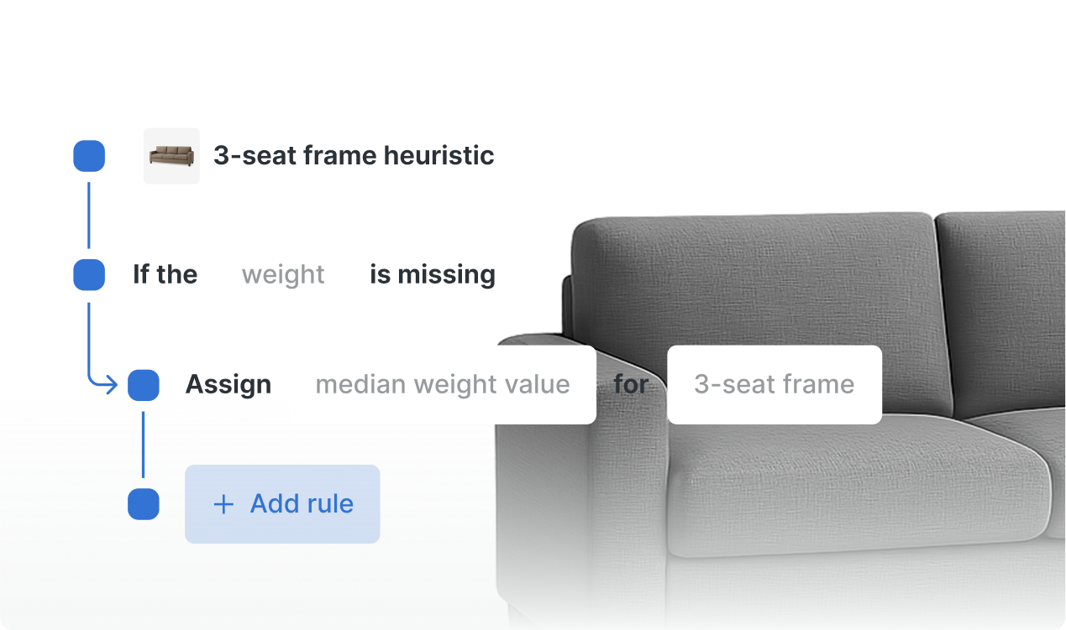Click the 3-seat frame heuristic title
The image size is (1066, 630).
point(354,156)
